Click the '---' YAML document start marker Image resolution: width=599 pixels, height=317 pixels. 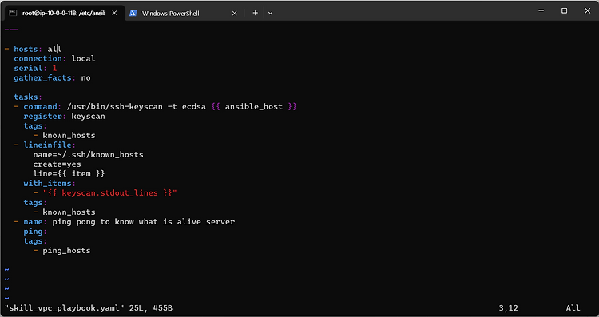[11, 30]
